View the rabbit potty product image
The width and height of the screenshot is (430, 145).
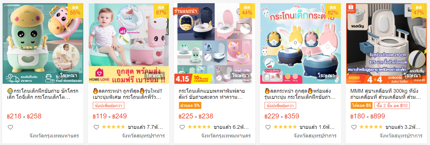(300, 43)
